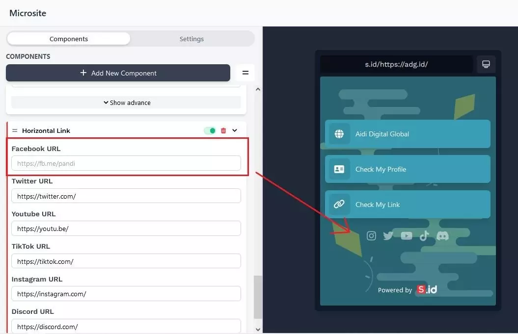Open the Aidi Digital Global link
The image size is (518, 334).
coord(408,134)
